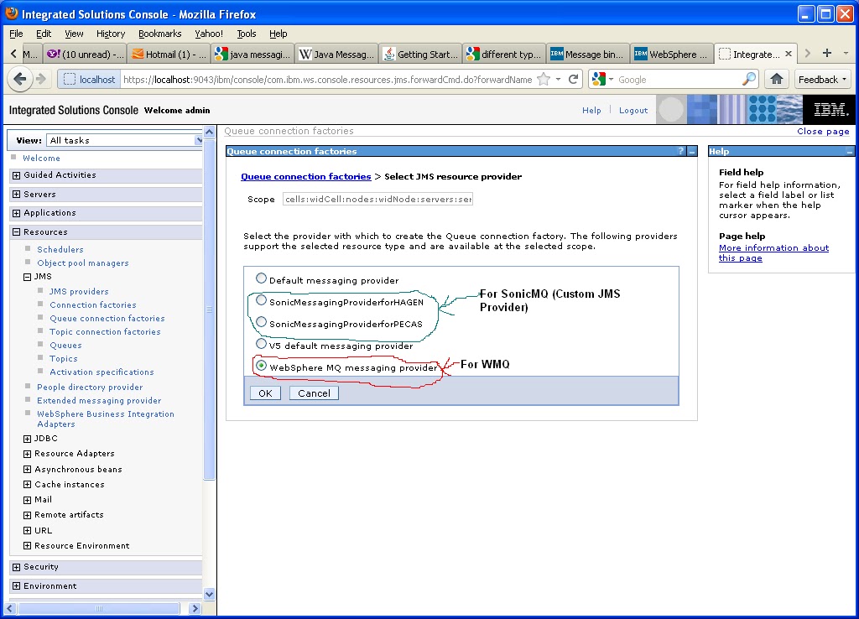Expand the Environment section

pos(17,586)
